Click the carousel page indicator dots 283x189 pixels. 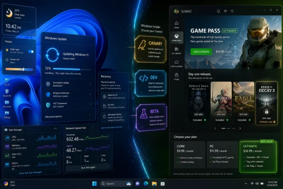click(228, 128)
